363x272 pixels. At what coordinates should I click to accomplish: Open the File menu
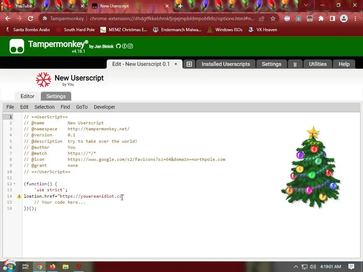(x=10, y=107)
